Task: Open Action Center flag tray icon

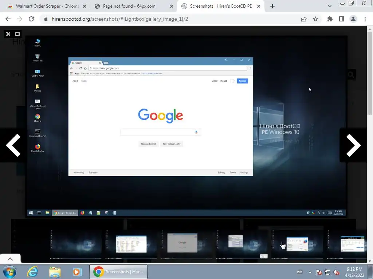Action: coord(319,272)
